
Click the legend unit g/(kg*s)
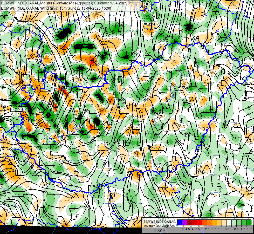(x=159, y=230)
